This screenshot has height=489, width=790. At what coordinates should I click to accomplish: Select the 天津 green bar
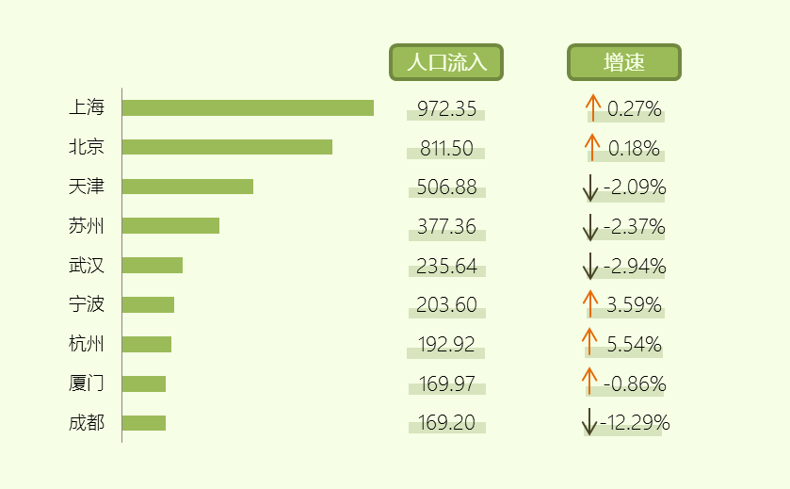(187, 187)
